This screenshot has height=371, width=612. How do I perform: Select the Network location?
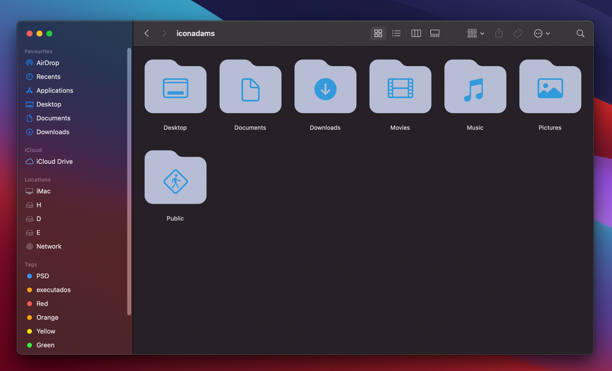click(49, 246)
